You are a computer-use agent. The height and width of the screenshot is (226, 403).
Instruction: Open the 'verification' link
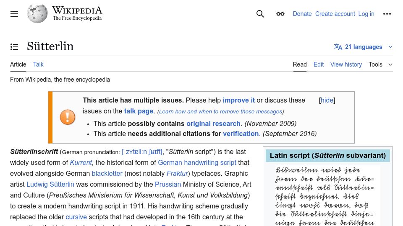tap(241, 134)
